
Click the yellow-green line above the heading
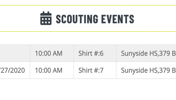click(88, 5)
